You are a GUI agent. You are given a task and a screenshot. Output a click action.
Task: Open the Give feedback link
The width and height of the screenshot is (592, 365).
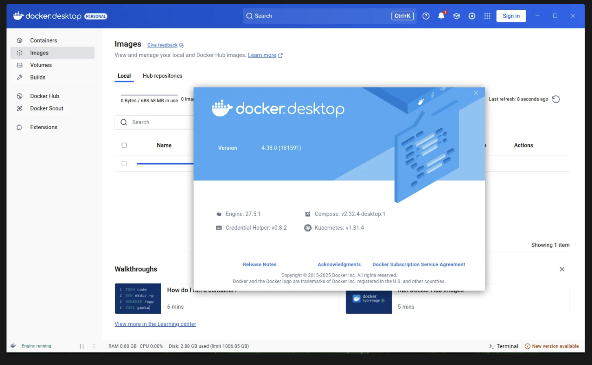[x=162, y=45]
